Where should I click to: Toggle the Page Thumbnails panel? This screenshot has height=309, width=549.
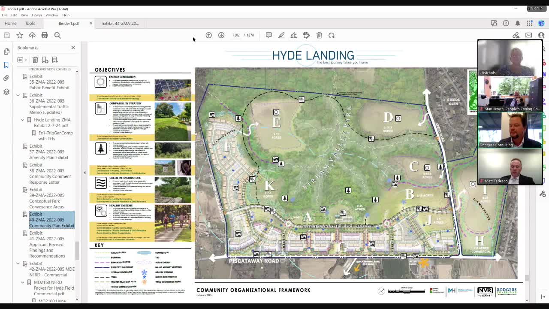click(x=6, y=51)
